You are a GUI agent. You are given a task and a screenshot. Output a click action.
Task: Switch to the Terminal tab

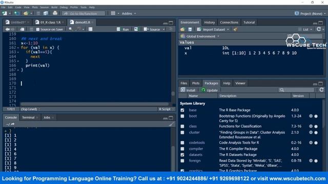(28, 118)
